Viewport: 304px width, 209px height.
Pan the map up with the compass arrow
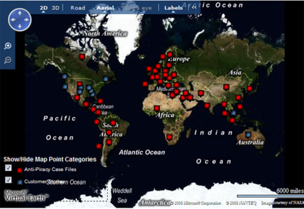click(20, 13)
